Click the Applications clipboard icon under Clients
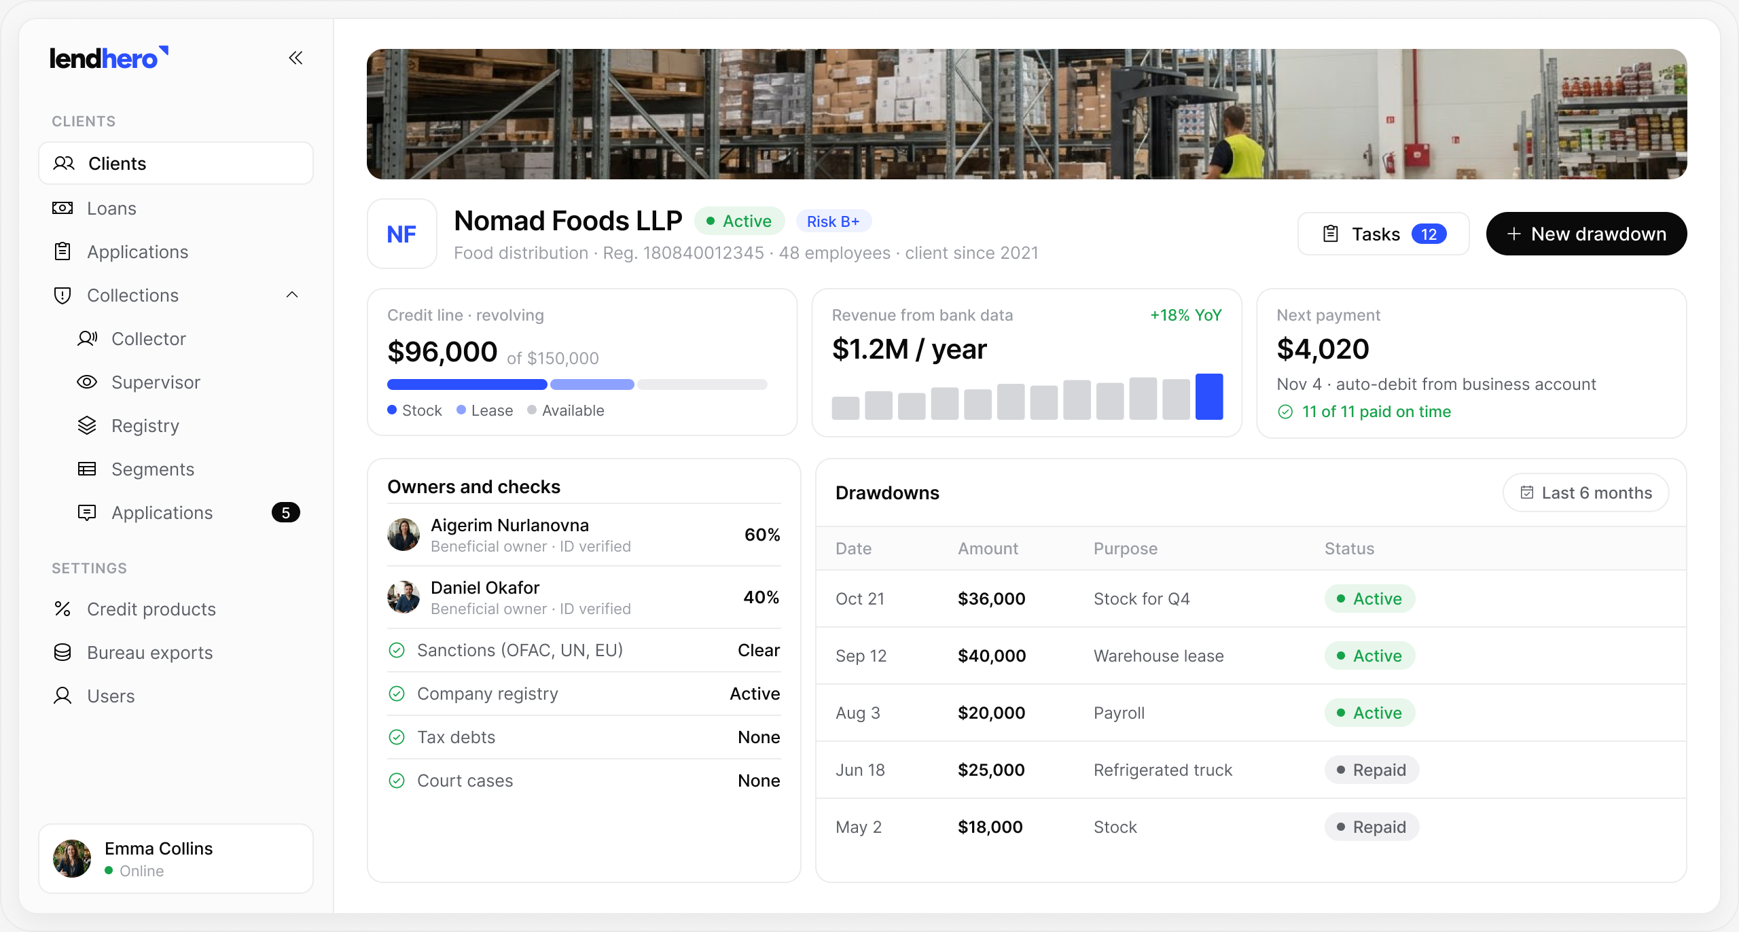 62,251
